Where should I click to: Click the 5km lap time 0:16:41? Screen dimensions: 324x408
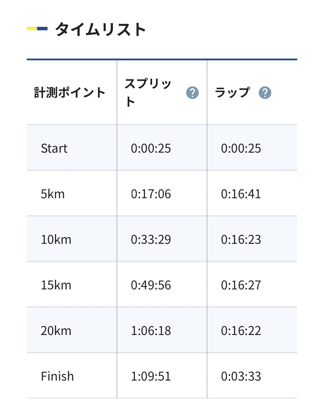click(x=241, y=194)
